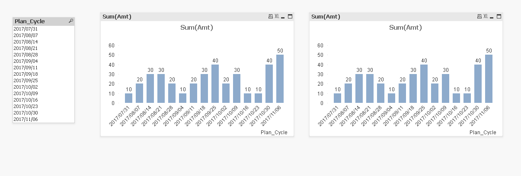Click the 2017/11/06 bar in the left chart
Image resolution: width=521 pixels, height=176 pixels.
click(x=280, y=79)
